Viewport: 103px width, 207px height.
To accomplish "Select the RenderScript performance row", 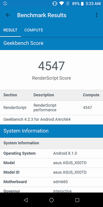I will [51, 108].
